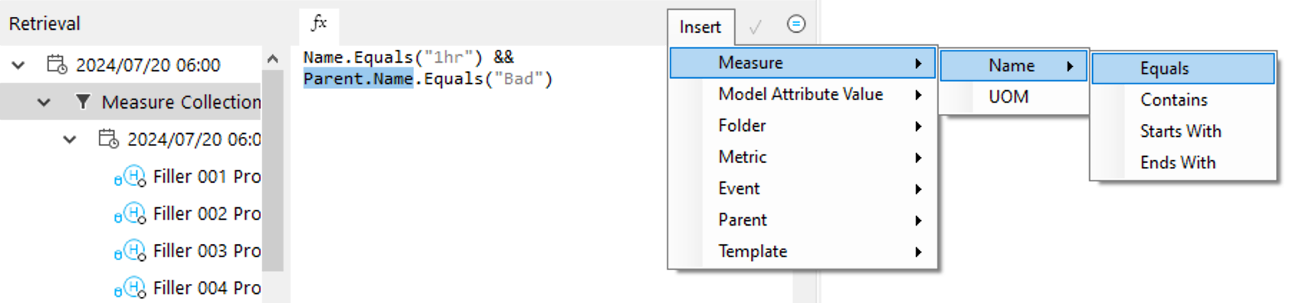Click the tree scrollbar up arrow
This screenshot has width=1309, height=303.
273,58
